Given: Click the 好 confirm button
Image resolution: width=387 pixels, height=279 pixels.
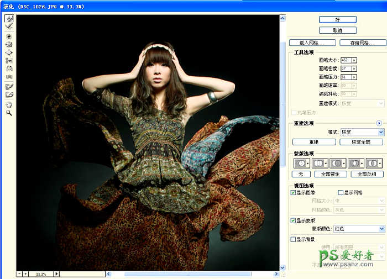Looking at the screenshot, I should 337,19.
